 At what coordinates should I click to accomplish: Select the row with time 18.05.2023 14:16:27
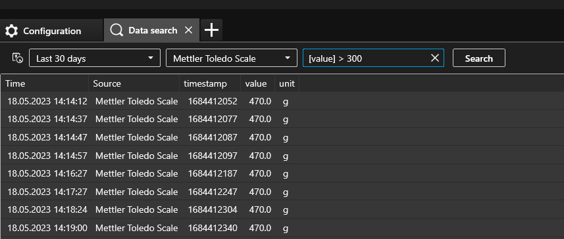282,173
